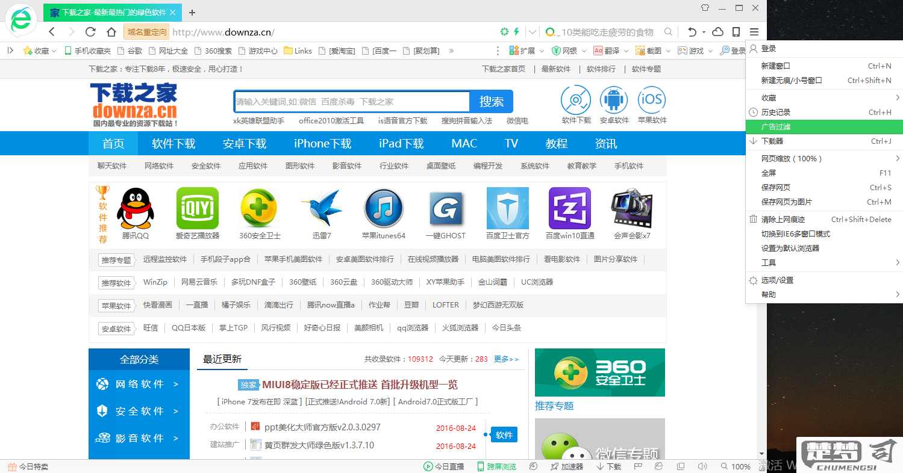Show more bookmarks with the double chevron
The height and width of the screenshot is (473, 903).
coord(452,51)
